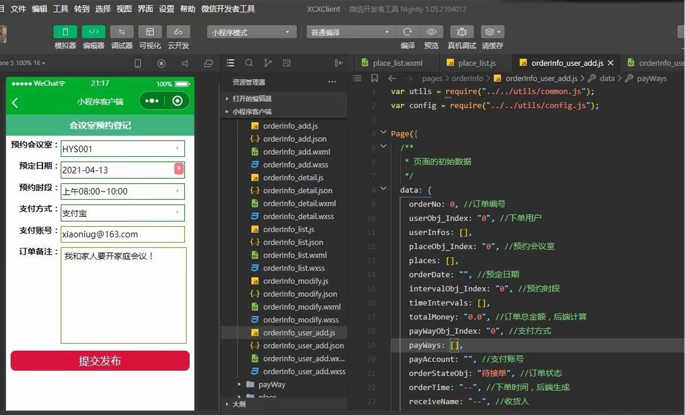Open the 支付方式 支付宝 picker
Screen dimensions: 685x415
[122, 213]
